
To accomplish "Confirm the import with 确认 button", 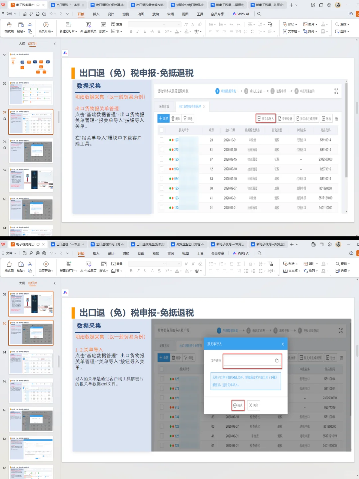I will tap(238, 405).
